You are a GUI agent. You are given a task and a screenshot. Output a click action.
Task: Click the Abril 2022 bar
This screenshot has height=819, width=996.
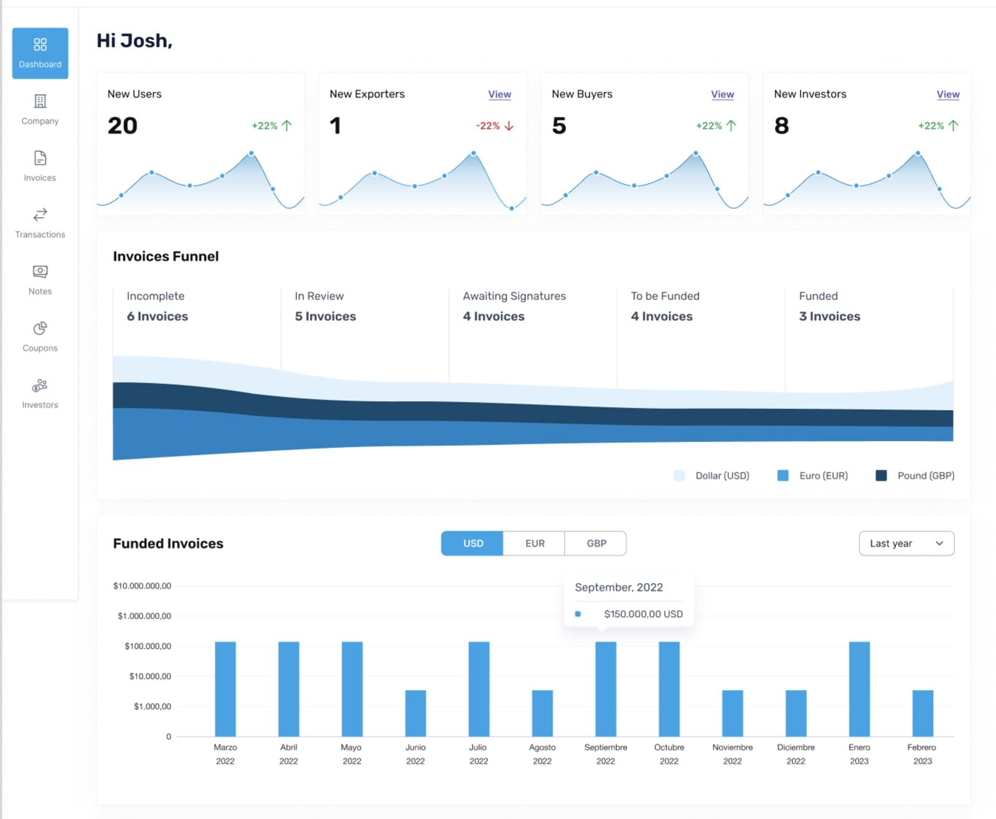289,689
